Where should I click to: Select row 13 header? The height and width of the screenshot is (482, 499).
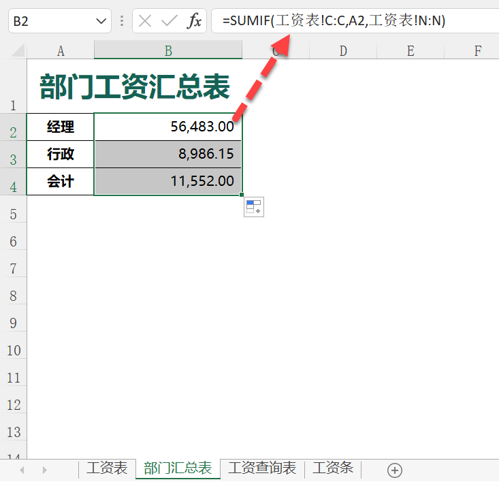[13, 427]
